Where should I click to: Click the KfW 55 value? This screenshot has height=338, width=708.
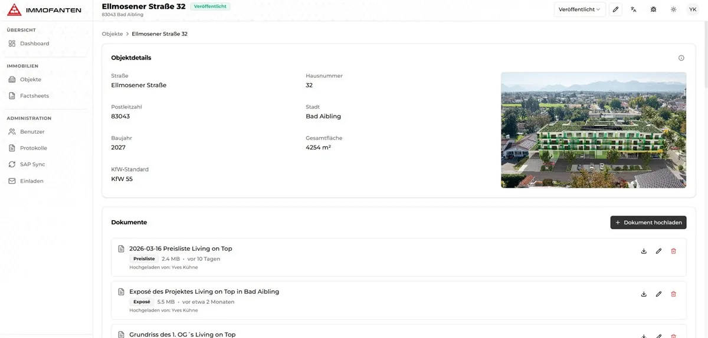pyautogui.click(x=122, y=179)
